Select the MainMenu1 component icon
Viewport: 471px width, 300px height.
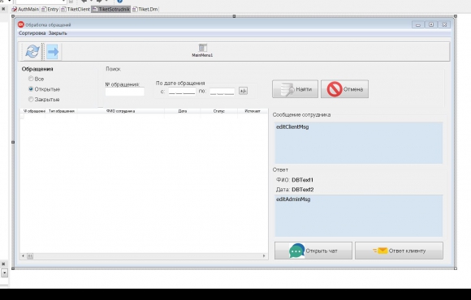pos(203,48)
